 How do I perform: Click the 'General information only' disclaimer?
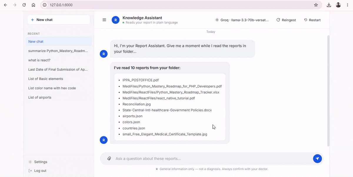212,169
